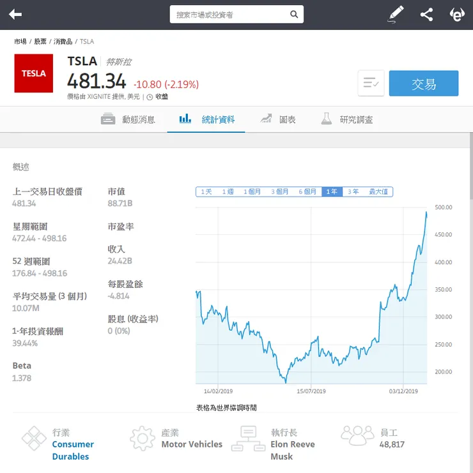Screen dimensions: 473x473
Task: Click Motor Vehicles sector text
Action: click(x=192, y=444)
